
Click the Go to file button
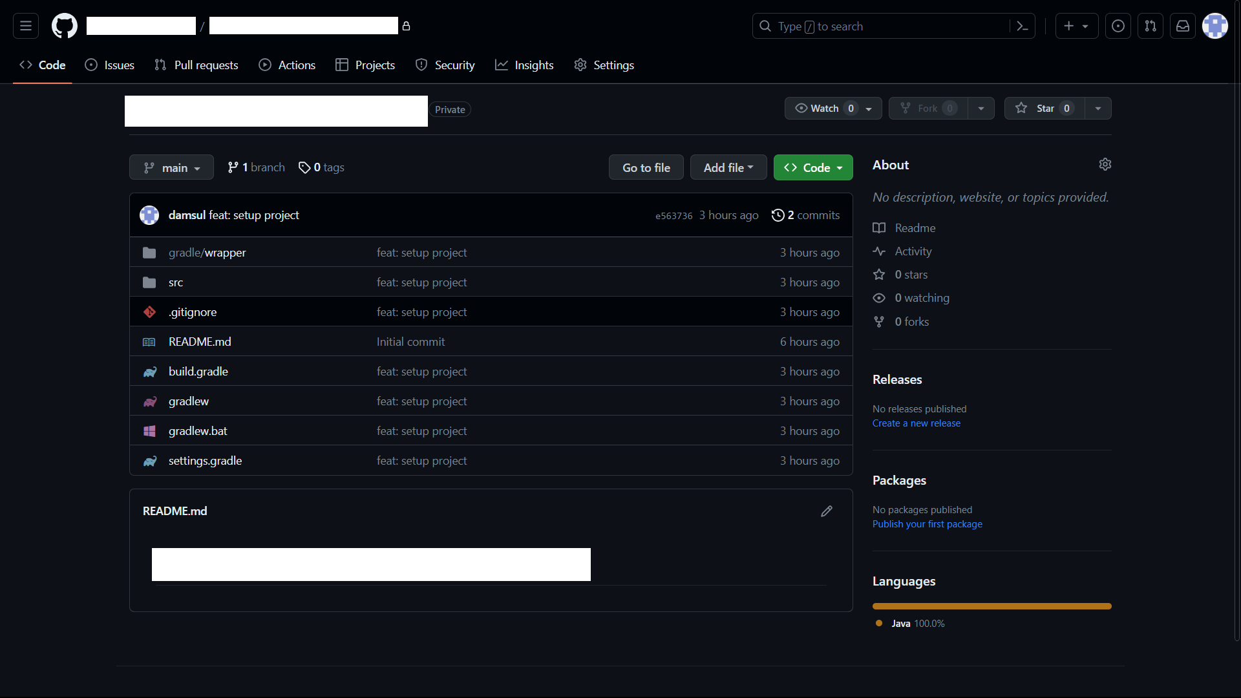[646, 167]
